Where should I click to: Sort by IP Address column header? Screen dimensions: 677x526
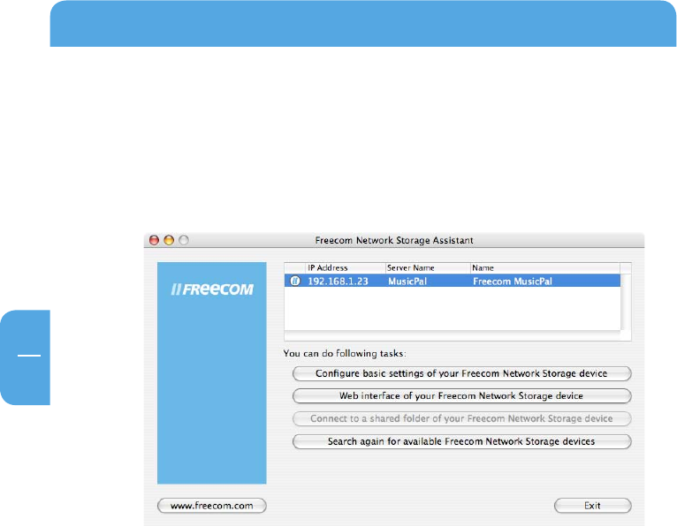345,267
